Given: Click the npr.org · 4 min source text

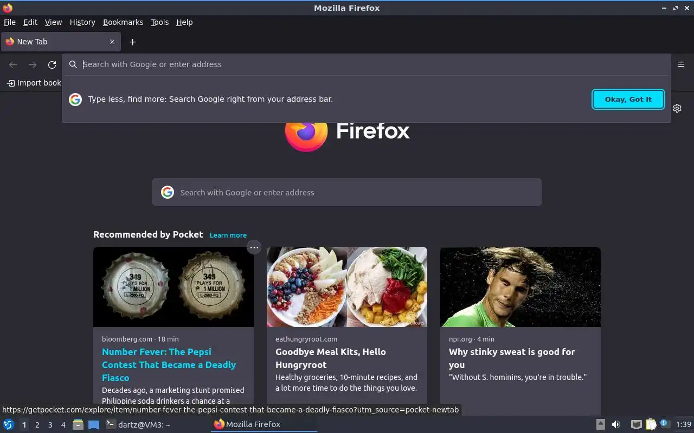Looking at the screenshot, I should tap(472, 339).
